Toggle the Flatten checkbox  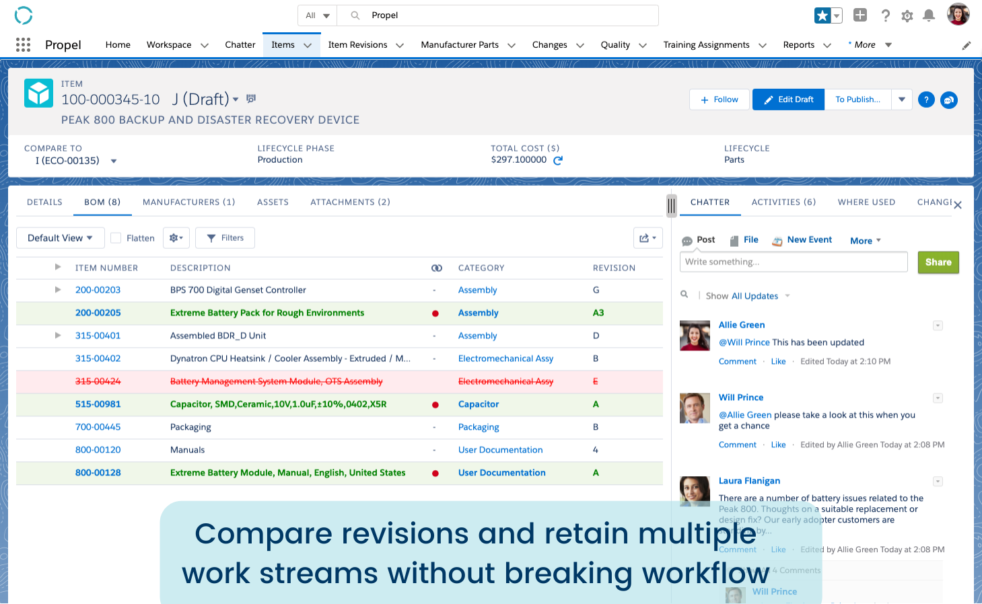116,238
